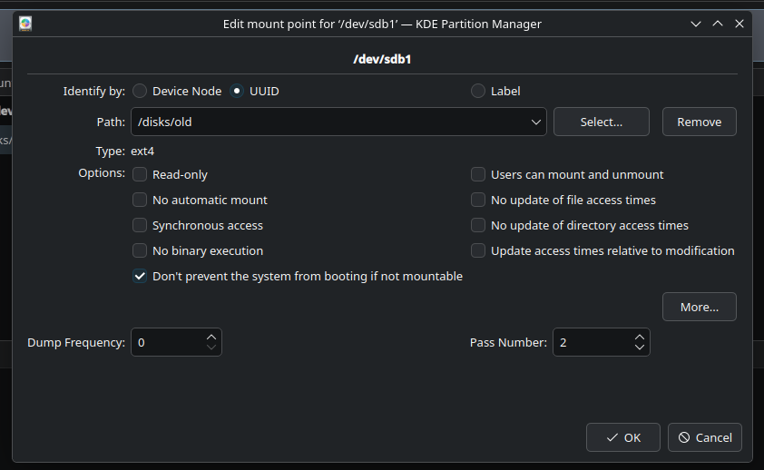Click the Select... button
The image size is (764, 470).
pos(602,122)
